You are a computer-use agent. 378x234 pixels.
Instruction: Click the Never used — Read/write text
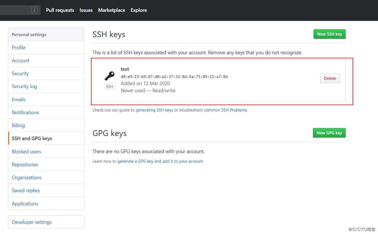point(148,90)
